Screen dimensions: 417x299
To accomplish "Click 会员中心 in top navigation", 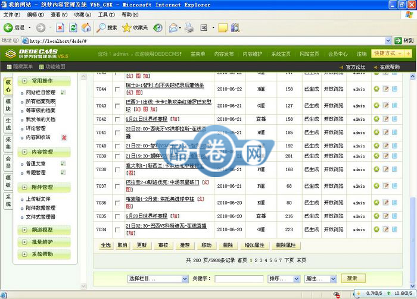I will coord(338,54).
